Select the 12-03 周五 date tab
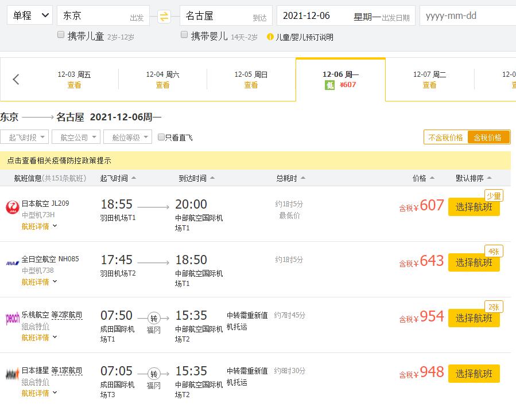 [x=74, y=80]
